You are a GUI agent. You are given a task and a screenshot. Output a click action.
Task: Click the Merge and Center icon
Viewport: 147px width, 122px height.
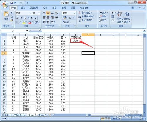tap(56, 18)
